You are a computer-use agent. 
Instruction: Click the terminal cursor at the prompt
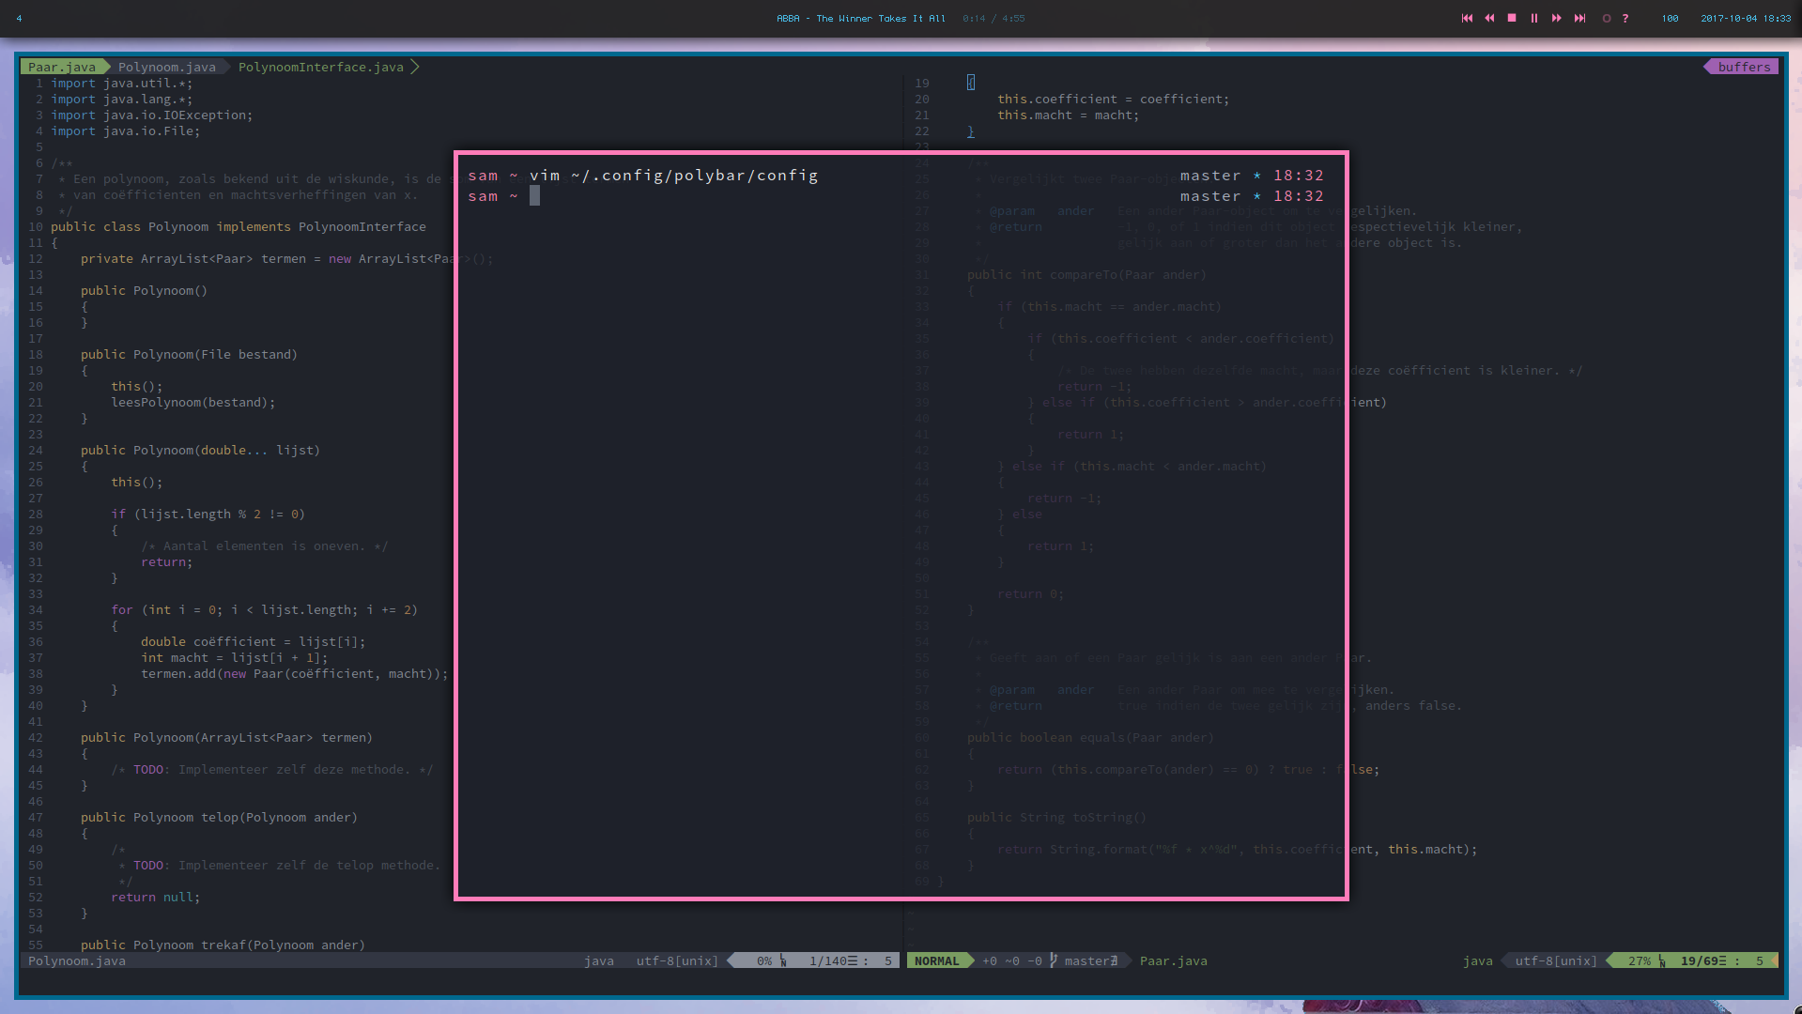pos(534,195)
